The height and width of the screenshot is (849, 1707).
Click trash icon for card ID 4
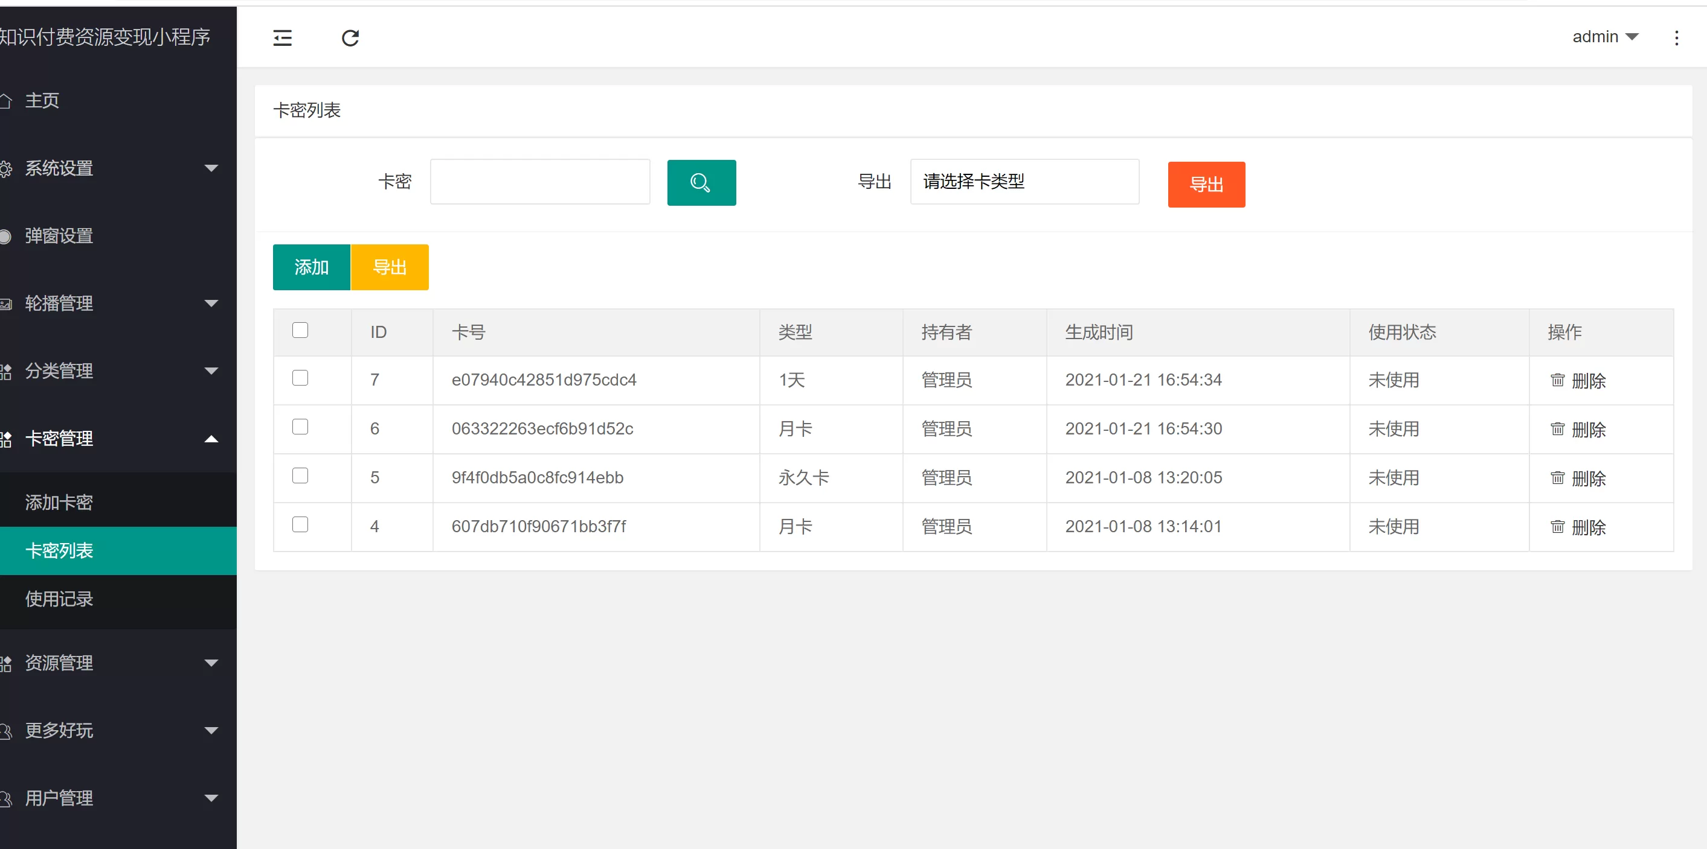[x=1557, y=527]
